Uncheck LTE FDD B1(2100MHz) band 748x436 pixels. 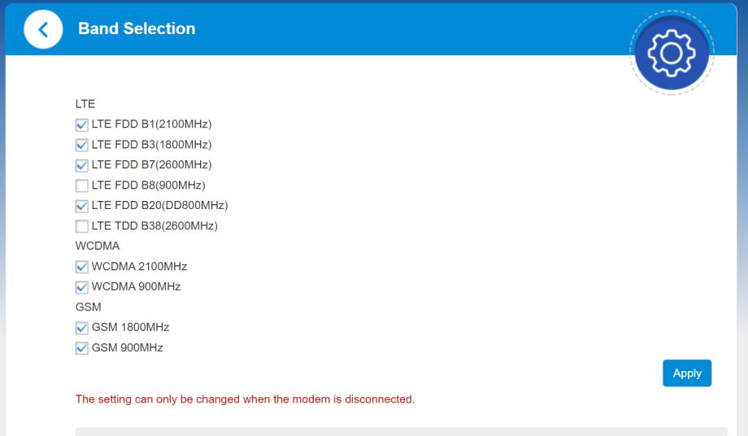81,124
